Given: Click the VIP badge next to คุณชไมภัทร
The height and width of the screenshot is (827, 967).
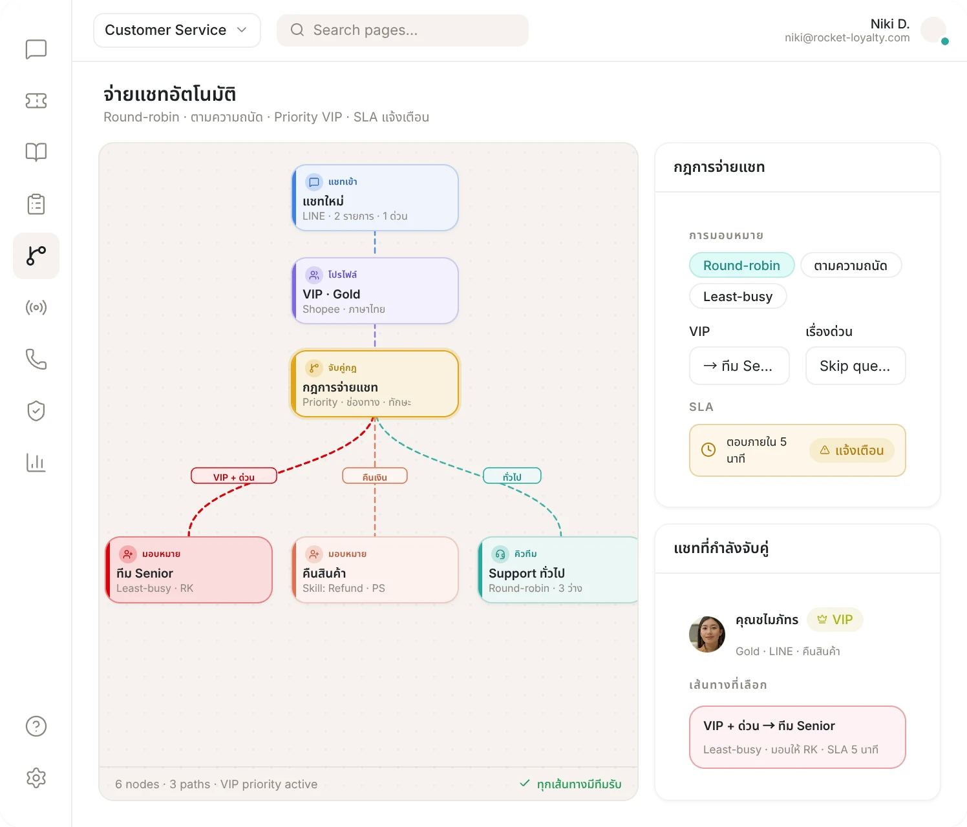Looking at the screenshot, I should click(x=835, y=620).
